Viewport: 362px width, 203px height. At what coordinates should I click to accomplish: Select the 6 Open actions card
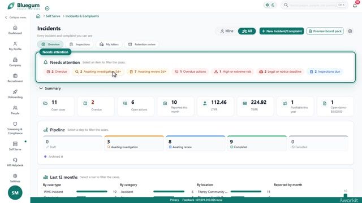point(136,106)
